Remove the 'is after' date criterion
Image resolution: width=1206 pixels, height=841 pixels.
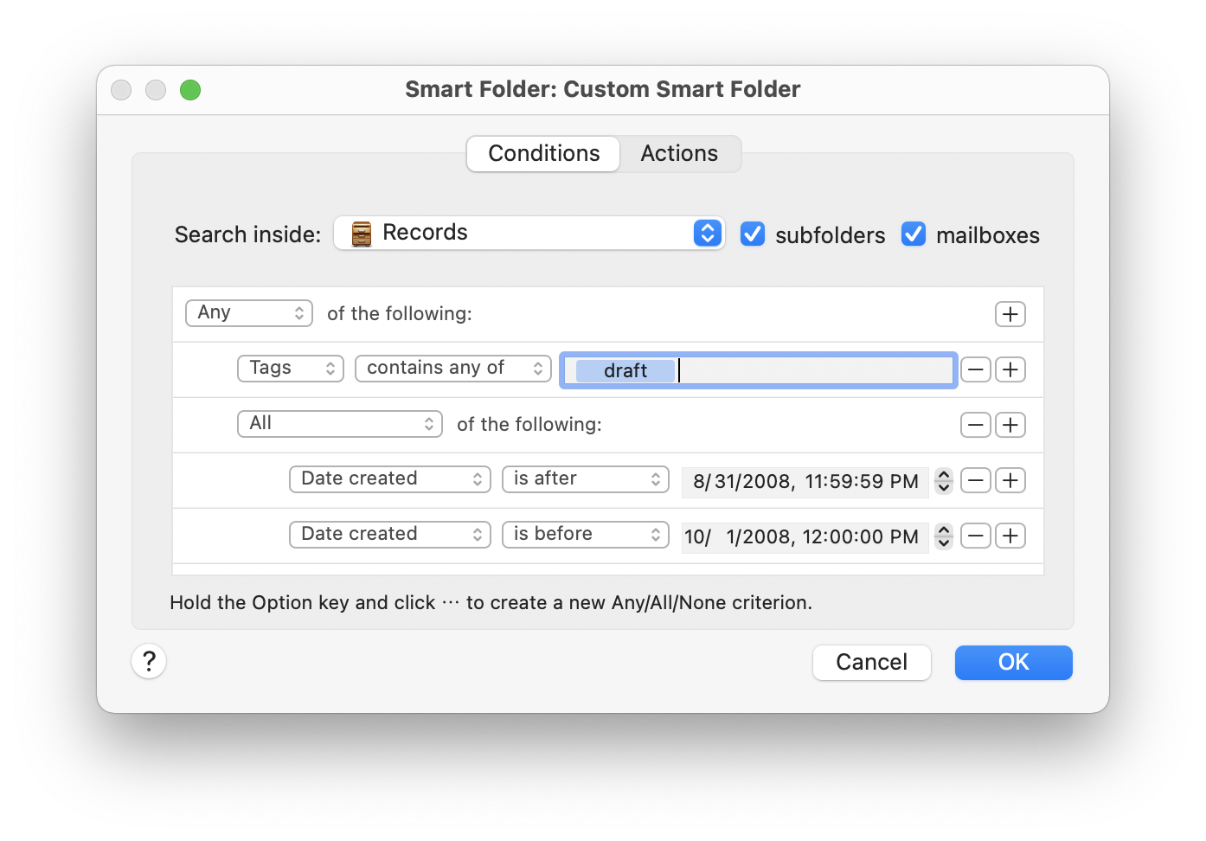[976, 480]
